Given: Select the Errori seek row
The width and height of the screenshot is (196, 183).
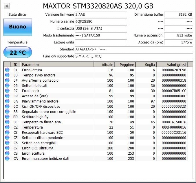Looking at the screenshot, I should point(96,91).
